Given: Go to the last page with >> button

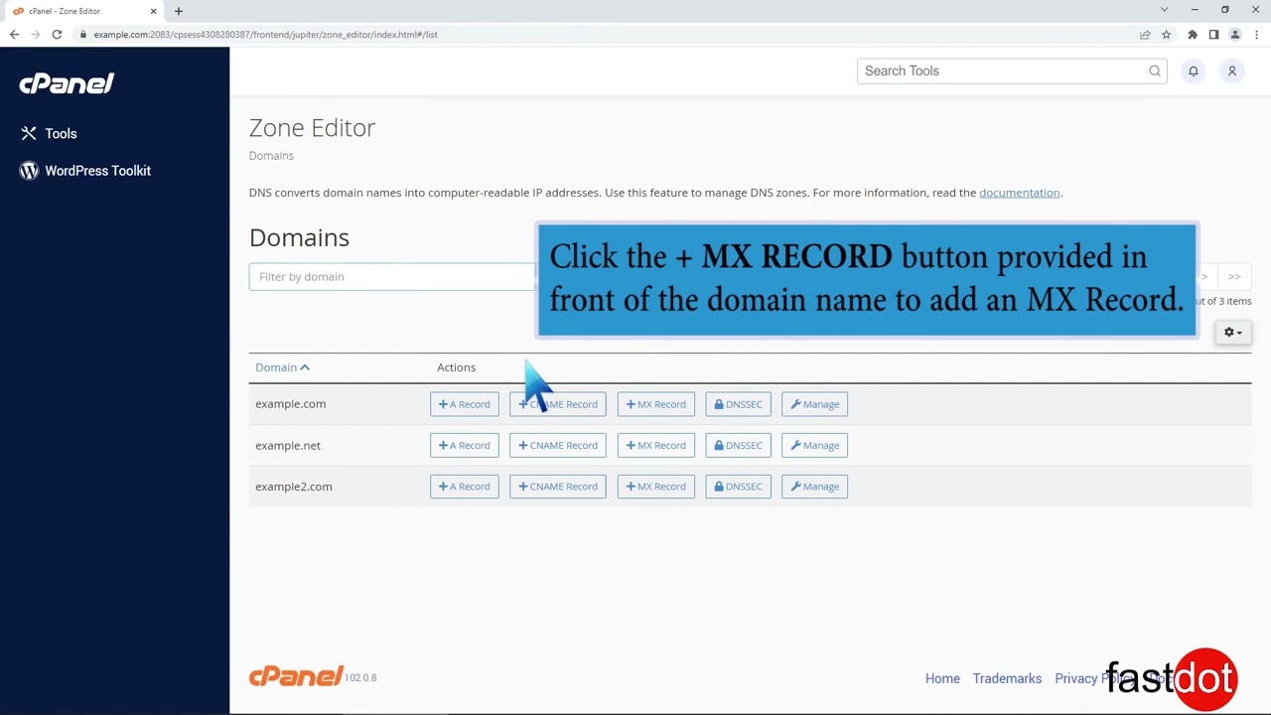Looking at the screenshot, I should (1233, 276).
